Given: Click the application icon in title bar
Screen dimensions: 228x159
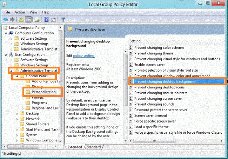Looking at the screenshot, I should [x=4, y=4].
